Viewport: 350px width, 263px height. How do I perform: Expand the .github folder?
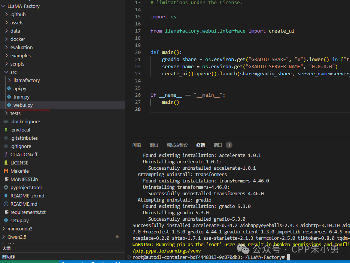(6, 15)
